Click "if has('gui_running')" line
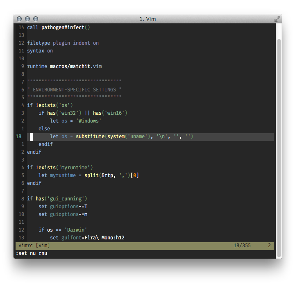The image size is (295, 291). tap(57, 199)
